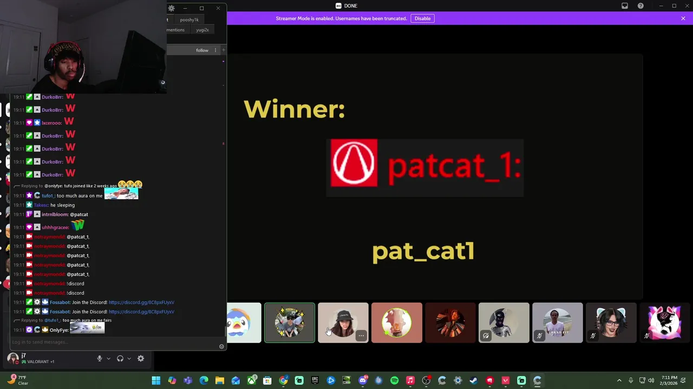This screenshot has width=693, height=389.
Task: Click the intrnlbloom username in chat
Action: point(55,214)
